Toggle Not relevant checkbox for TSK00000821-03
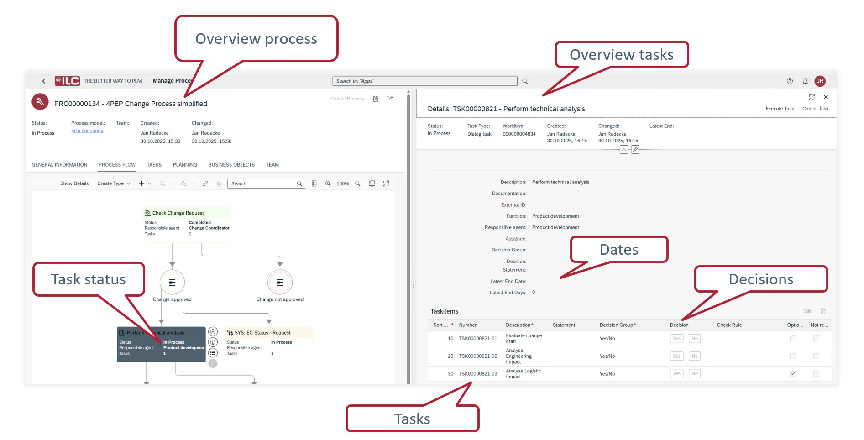 tap(816, 374)
